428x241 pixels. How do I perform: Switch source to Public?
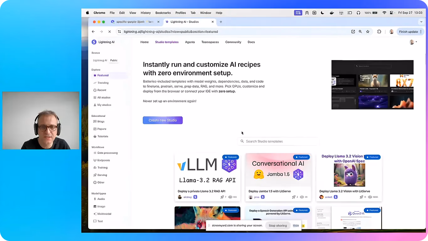[114, 60]
